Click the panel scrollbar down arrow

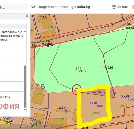[25, 110]
